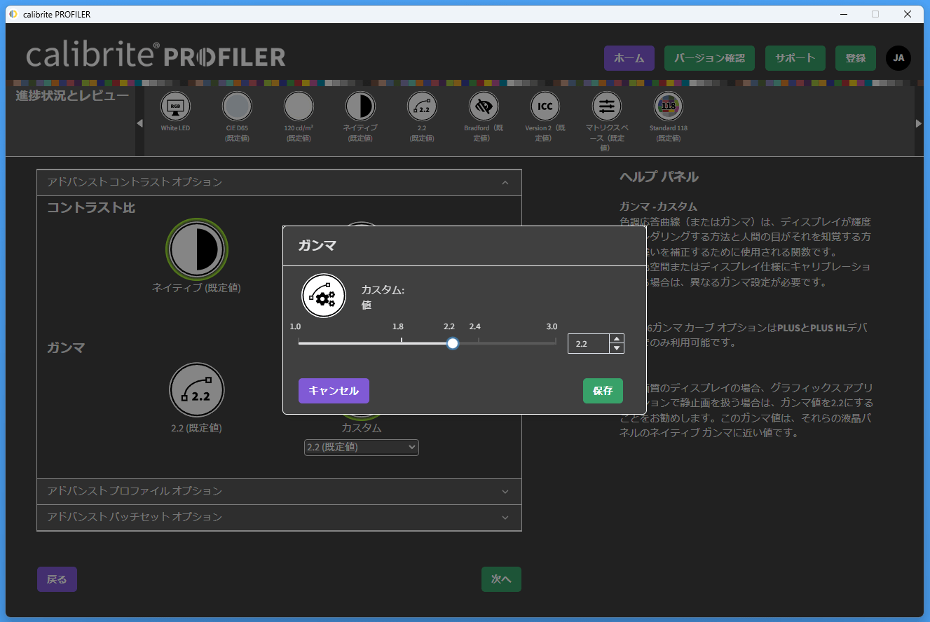Choose the 2.2 default gamma option
Screen dimensions: 930x622
(x=197, y=390)
